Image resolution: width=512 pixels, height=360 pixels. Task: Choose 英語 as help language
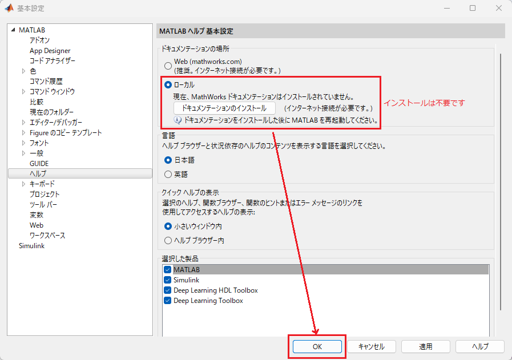click(x=168, y=174)
